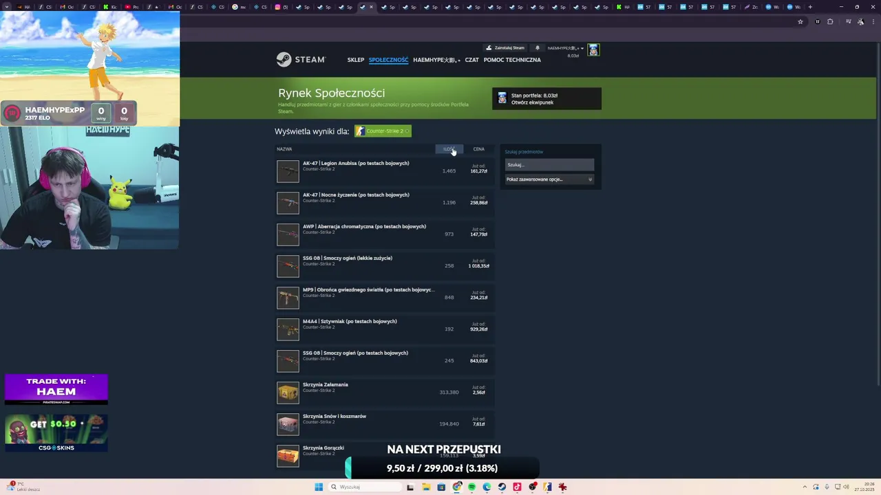This screenshot has height=495, width=881.
Task: Open OBS Studio from the taskbar
Action: click(532, 487)
